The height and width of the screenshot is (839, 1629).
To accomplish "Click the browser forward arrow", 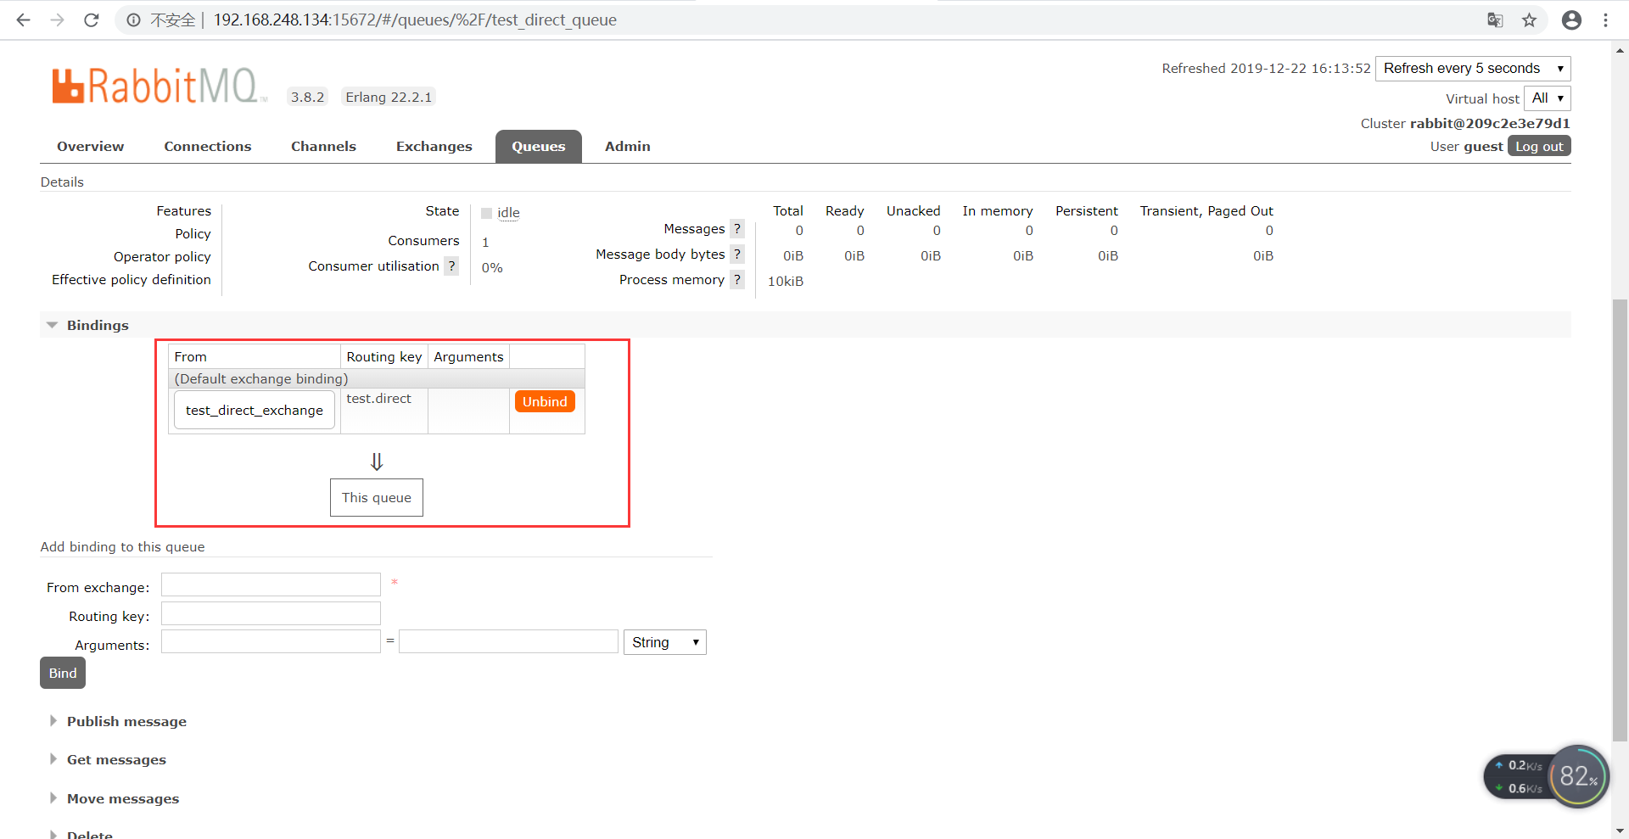I will [57, 20].
